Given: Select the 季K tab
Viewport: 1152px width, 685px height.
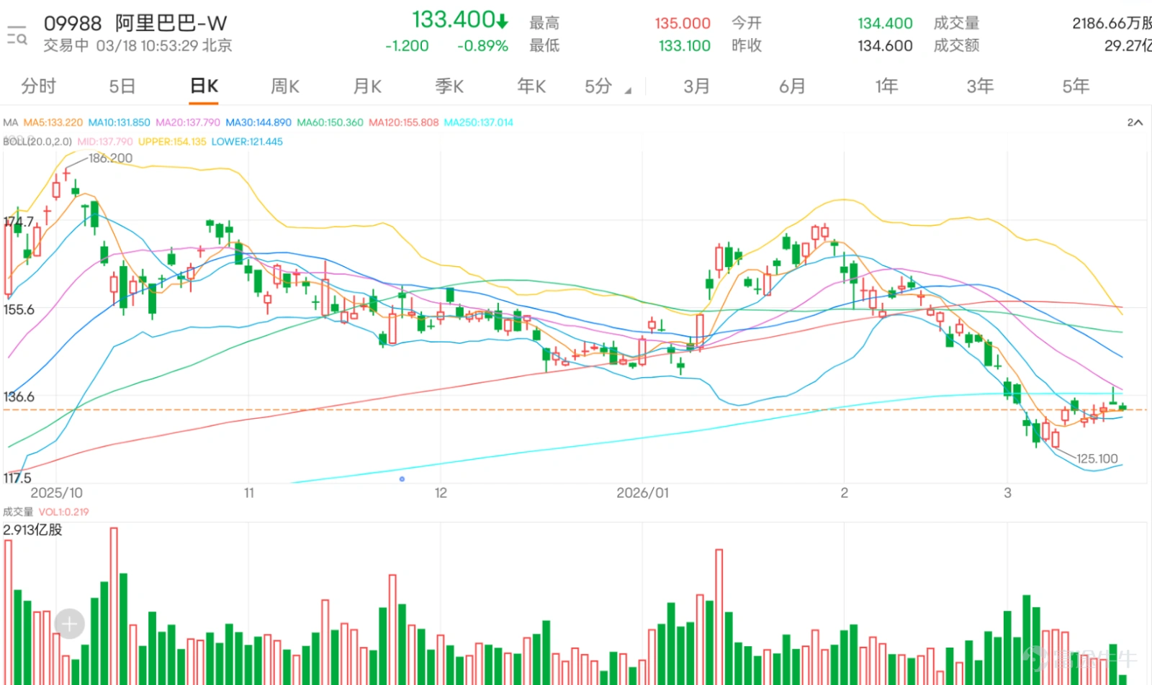Looking at the screenshot, I should (x=449, y=86).
